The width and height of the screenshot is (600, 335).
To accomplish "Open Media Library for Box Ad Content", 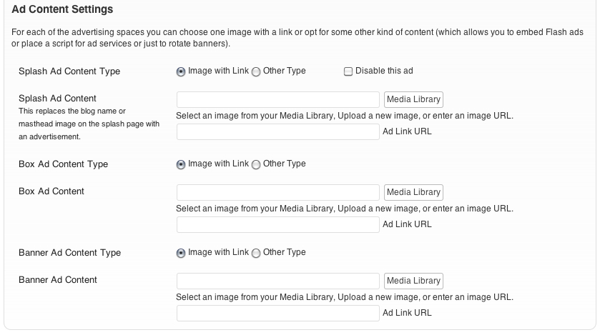I will click(413, 192).
